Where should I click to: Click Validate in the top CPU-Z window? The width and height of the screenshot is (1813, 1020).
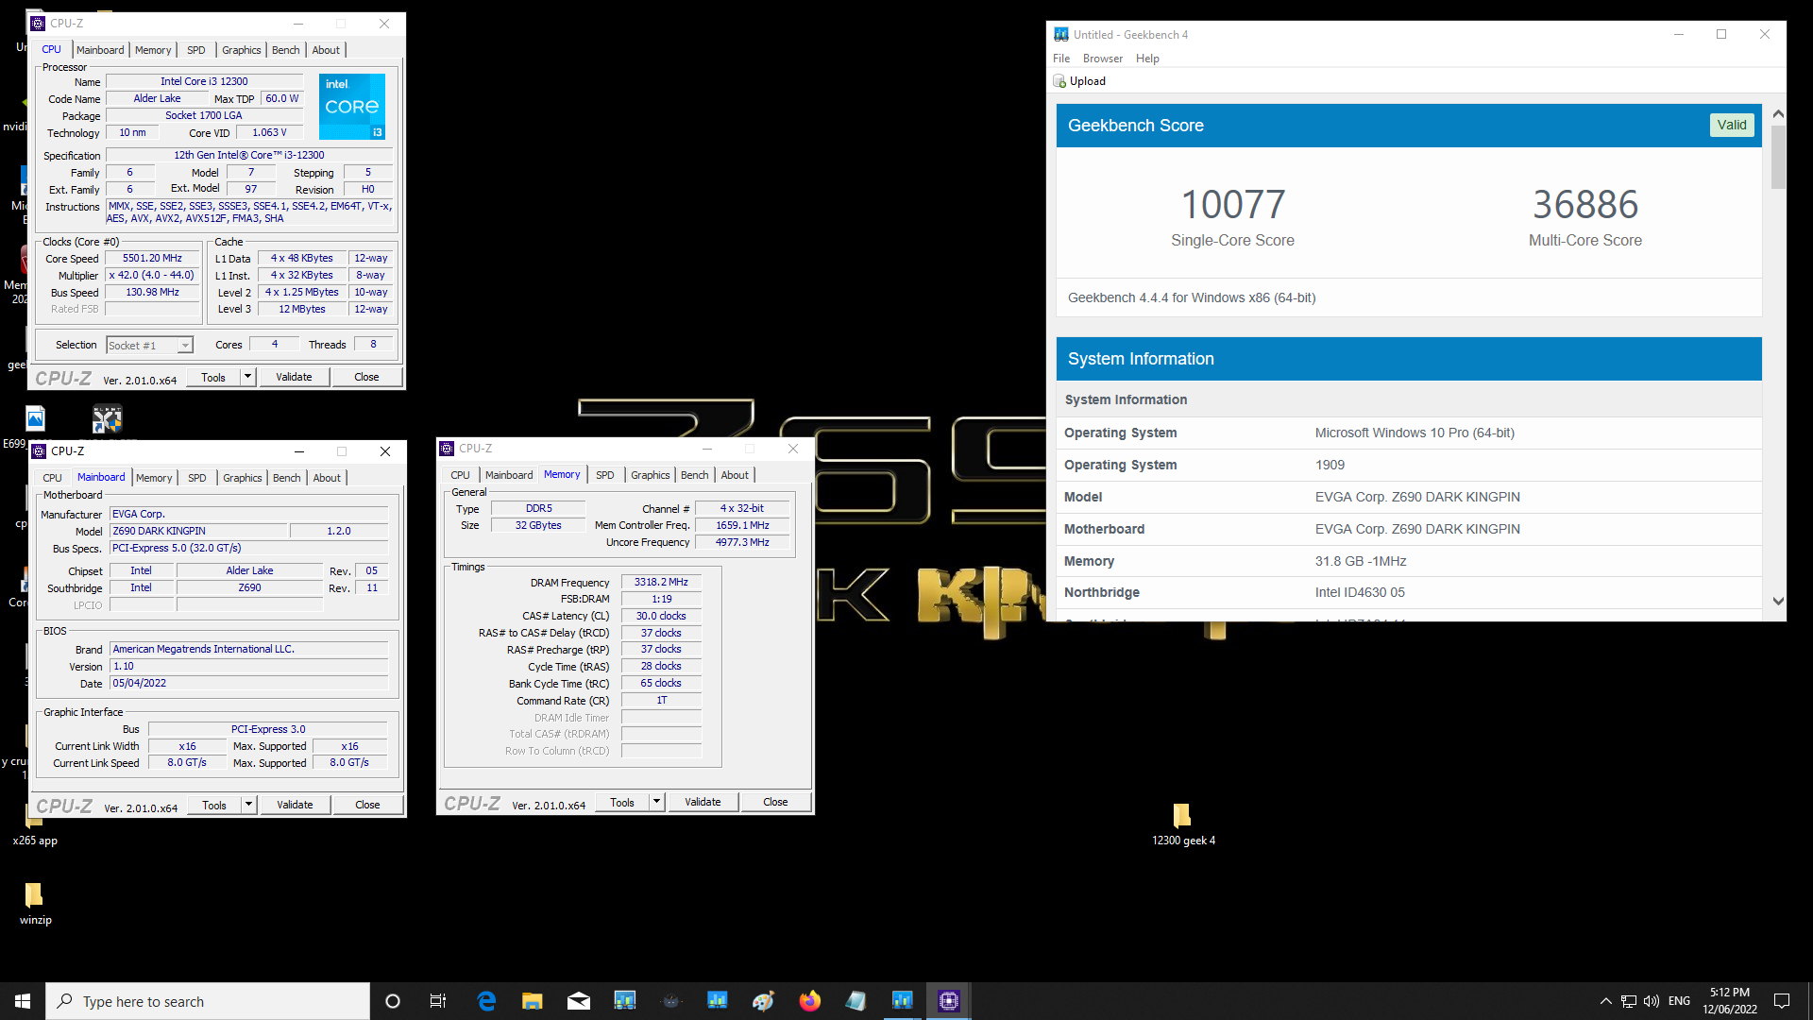[294, 377]
